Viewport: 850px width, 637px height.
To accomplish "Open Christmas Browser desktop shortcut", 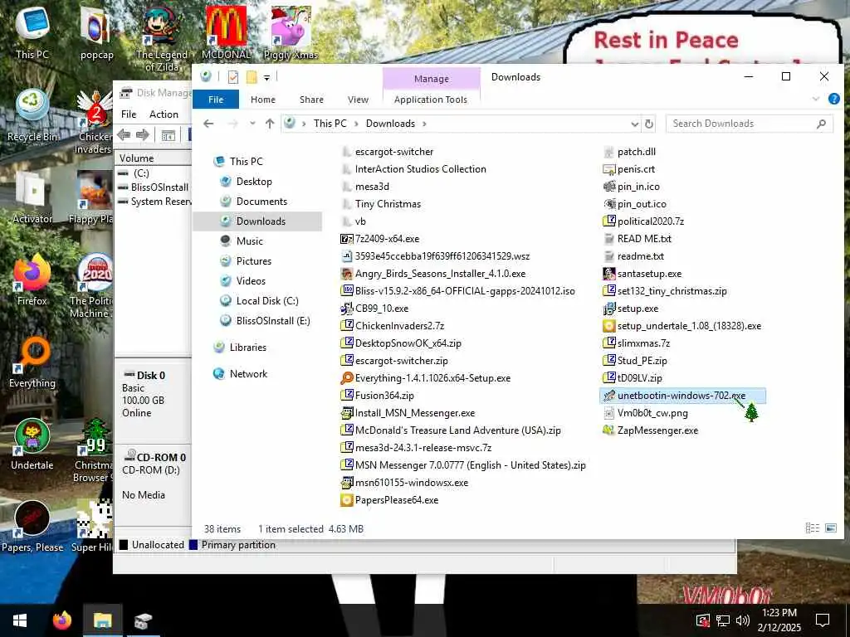I will [x=93, y=450].
